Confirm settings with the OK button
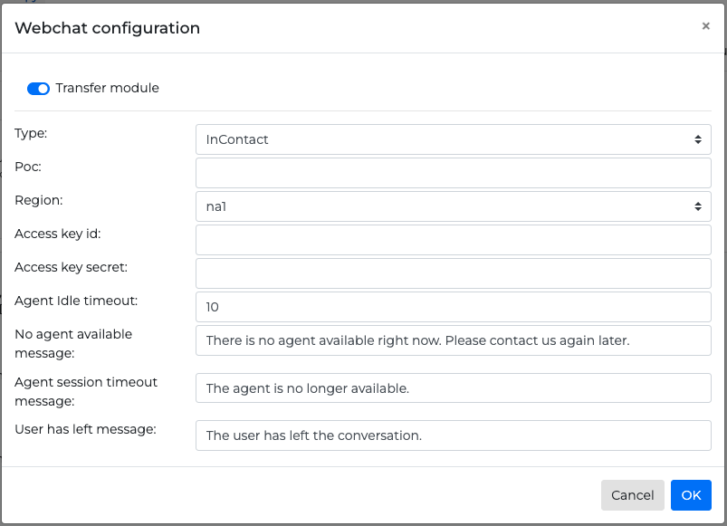This screenshot has height=526, width=727. 691,495
